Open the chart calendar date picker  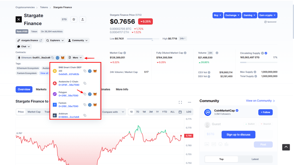(x=180, y=112)
